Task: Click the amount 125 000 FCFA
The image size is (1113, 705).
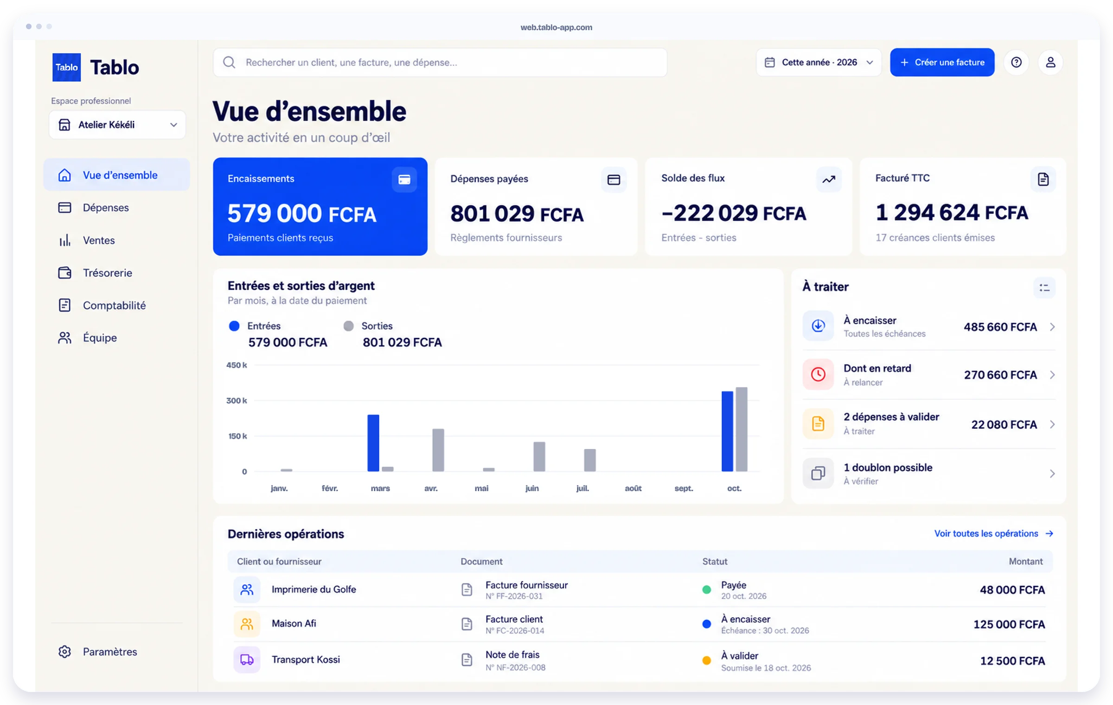Action: [x=1009, y=624]
